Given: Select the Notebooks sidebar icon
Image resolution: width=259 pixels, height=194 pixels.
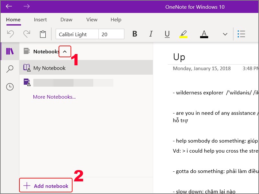Looking at the screenshot, I should pos(9,51).
